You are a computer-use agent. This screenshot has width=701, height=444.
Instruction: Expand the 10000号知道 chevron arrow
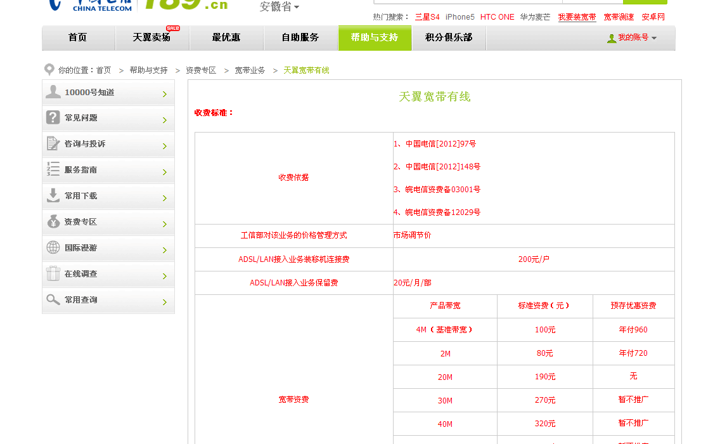click(x=165, y=94)
